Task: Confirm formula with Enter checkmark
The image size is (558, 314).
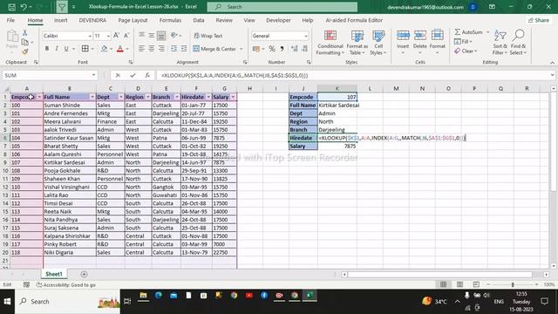Action: [133, 76]
